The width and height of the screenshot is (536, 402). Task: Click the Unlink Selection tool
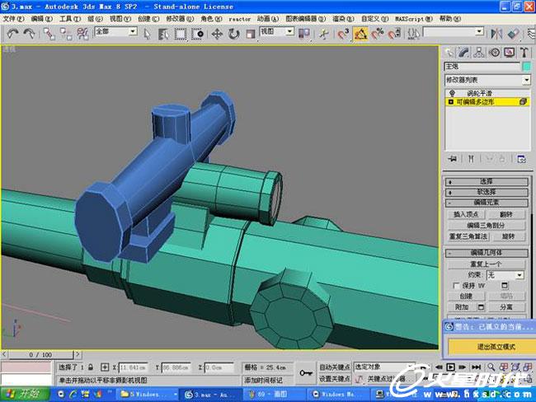click(x=66, y=34)
